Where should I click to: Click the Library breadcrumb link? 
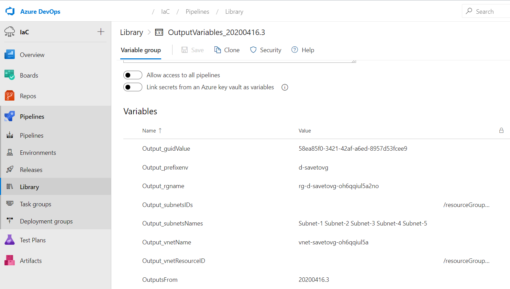coord(131,32)
